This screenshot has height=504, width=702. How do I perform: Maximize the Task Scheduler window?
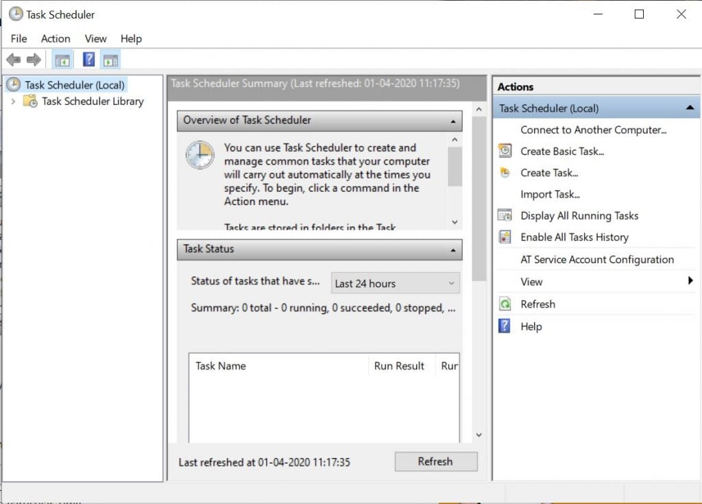[640, 14]
